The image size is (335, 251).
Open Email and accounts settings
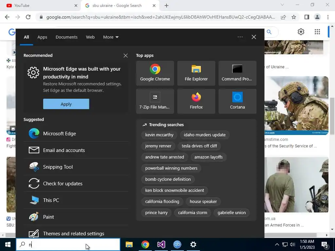[76, 150]
